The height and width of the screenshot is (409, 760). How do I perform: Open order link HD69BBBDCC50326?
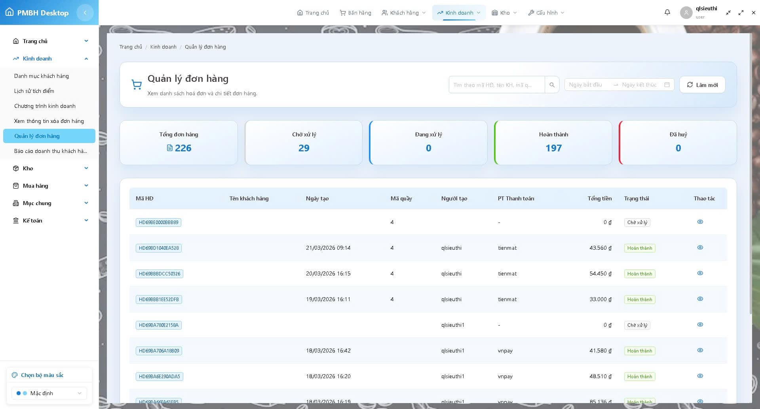(159, 273)
